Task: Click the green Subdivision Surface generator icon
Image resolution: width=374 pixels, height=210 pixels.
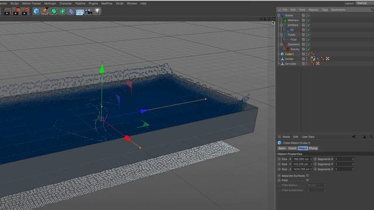Action: click(54, 12)
